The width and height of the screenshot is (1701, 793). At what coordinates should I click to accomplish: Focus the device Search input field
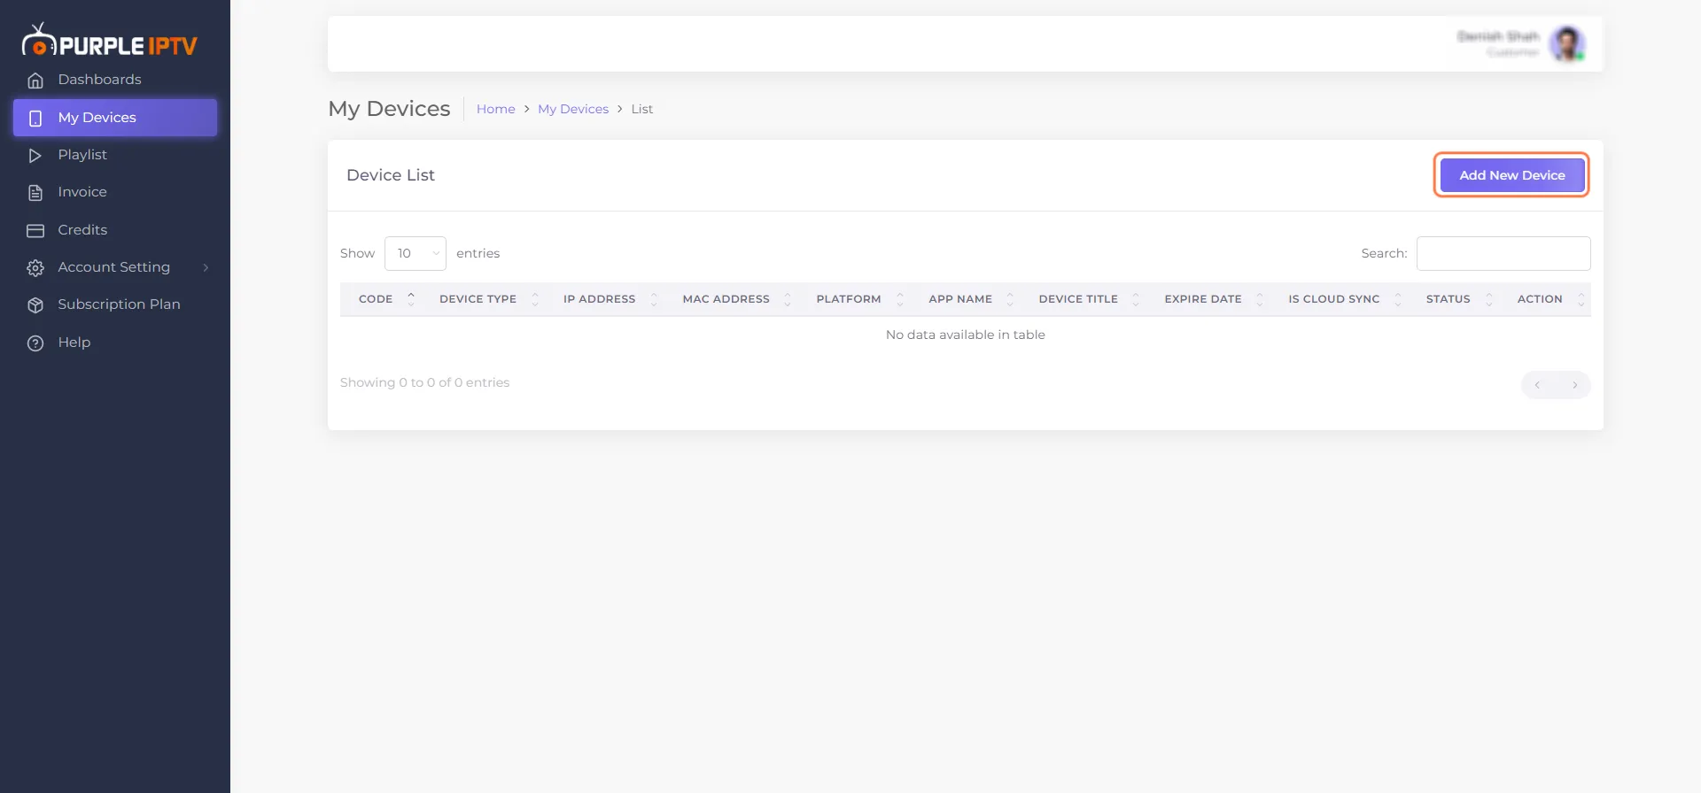[1503, 254]
